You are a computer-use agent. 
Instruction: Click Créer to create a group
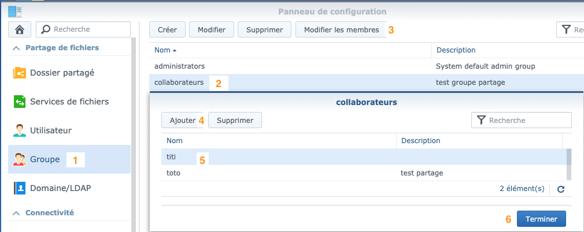point(167,30)
